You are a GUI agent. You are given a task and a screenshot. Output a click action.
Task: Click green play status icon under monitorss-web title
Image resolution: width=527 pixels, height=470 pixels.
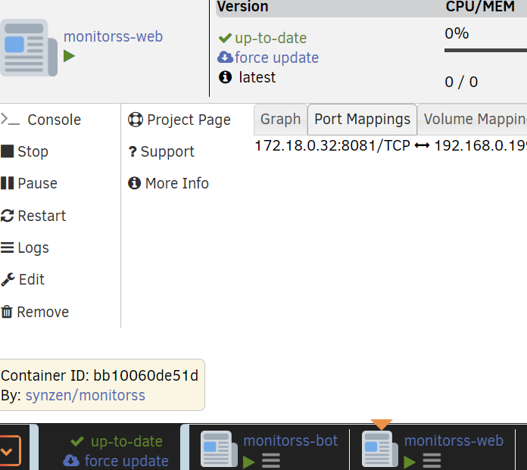point(69,56)
